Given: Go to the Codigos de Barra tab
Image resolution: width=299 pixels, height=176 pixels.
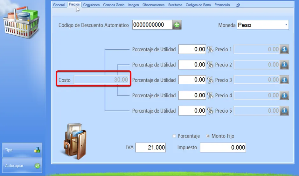Looking at the screenshot, I should (x=198, y=5).
